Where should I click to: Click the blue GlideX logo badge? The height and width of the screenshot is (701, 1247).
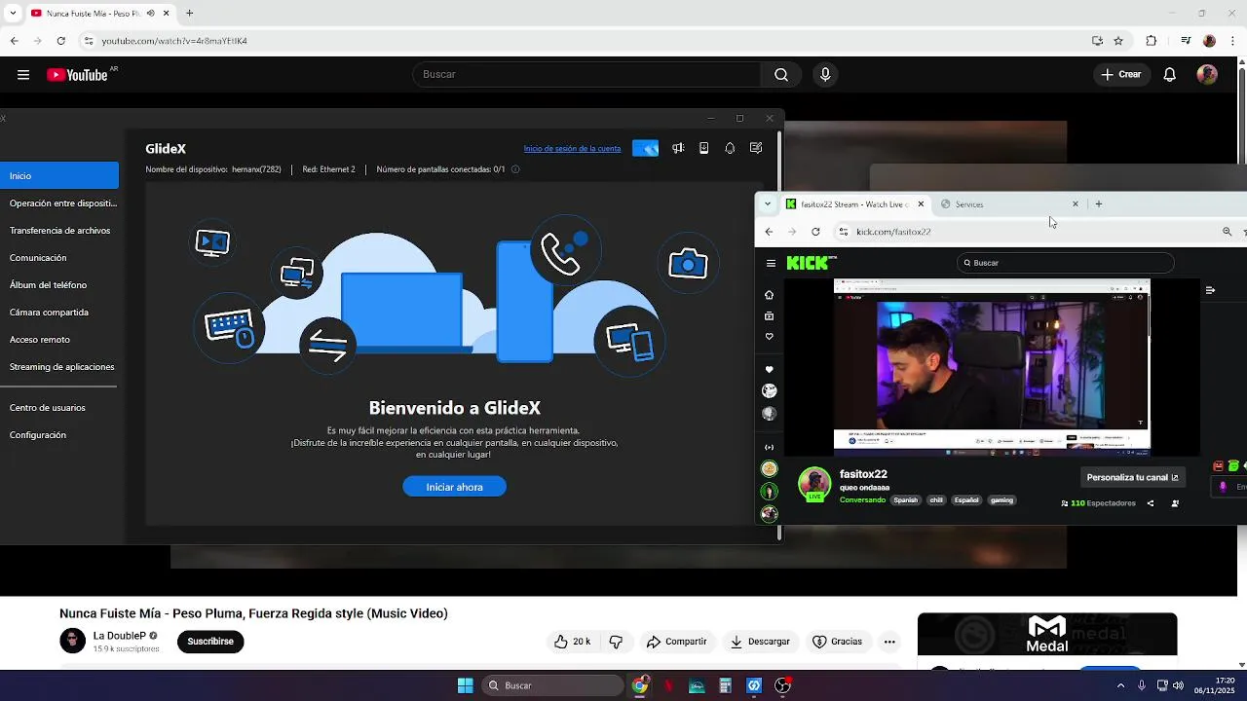tap(645, 148)
